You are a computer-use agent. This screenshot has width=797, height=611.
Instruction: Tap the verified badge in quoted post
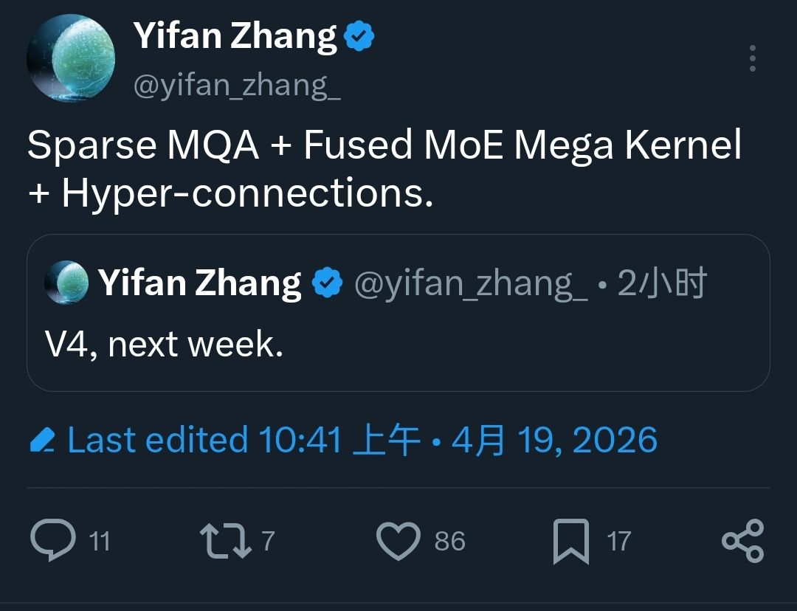(x=328, y=283)
